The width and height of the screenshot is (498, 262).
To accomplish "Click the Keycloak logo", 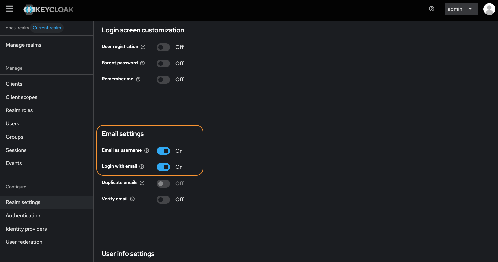I will tap(48, 9).
